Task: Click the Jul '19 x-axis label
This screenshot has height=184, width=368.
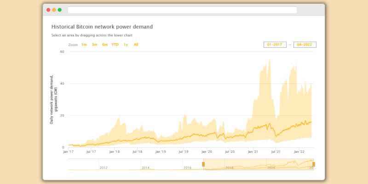Action: tap(183, 152)
